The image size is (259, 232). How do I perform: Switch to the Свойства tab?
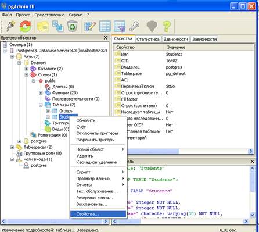click(x=123, y=38)
